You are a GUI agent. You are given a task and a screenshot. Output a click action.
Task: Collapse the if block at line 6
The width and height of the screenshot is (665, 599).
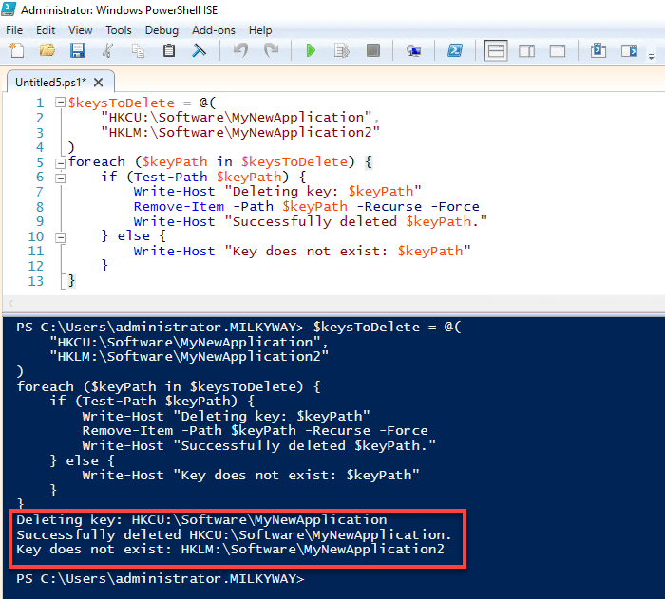[x=60, y=178]
